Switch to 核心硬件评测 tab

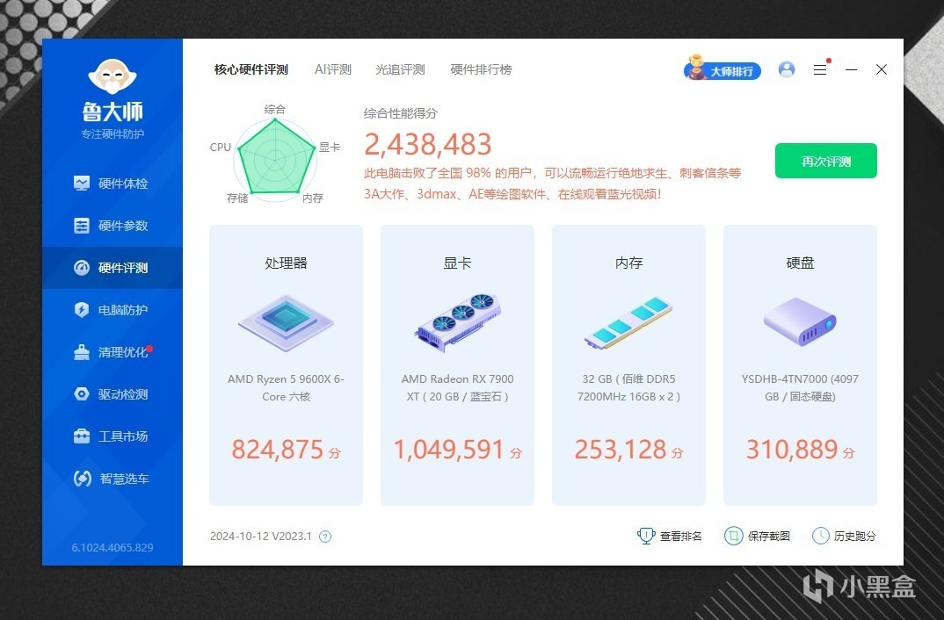pyautogui.click(x=251, y=69)
